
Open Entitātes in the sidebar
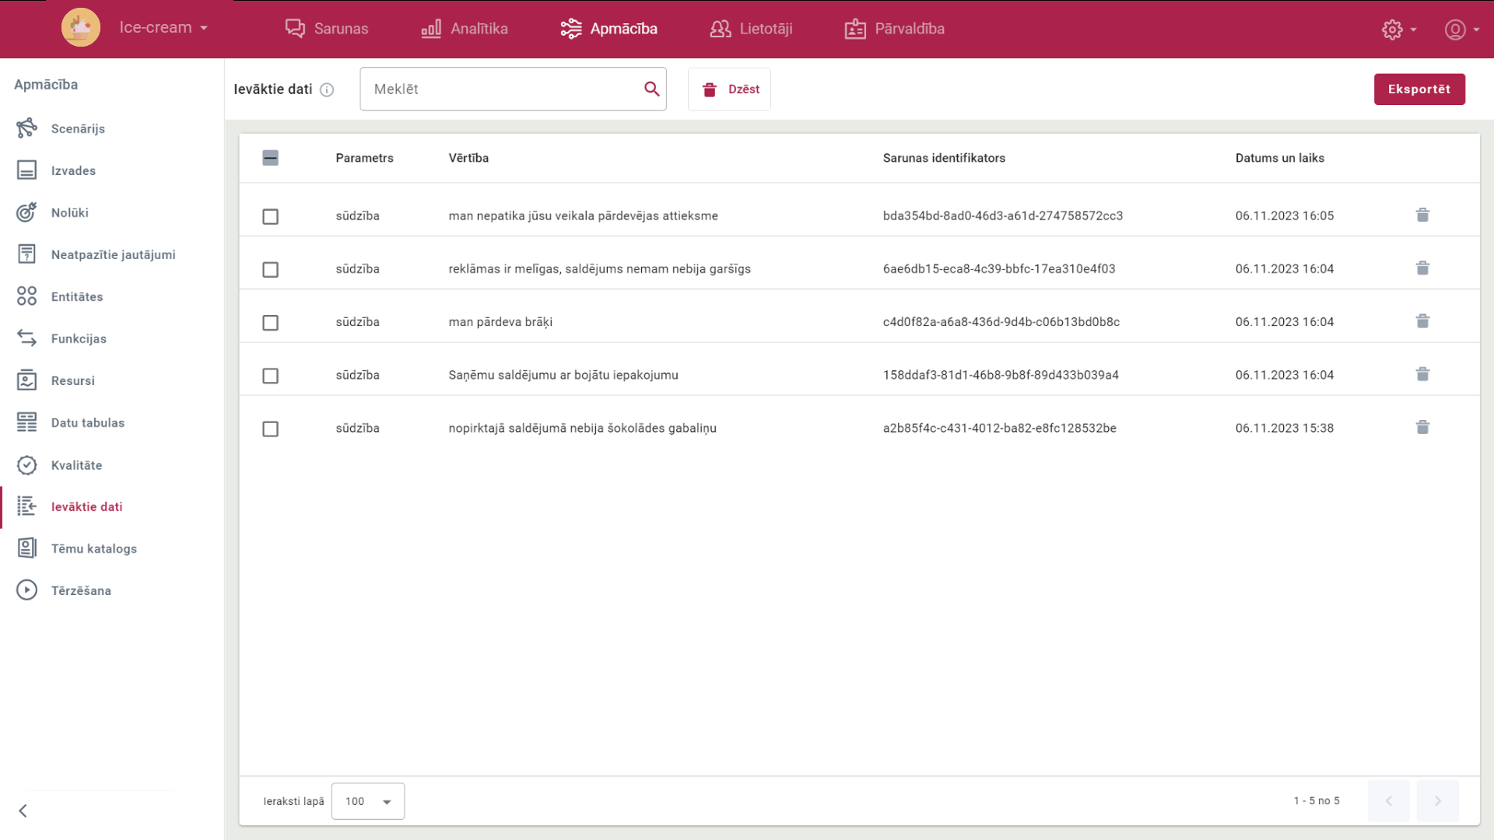[x=76, y=296]
